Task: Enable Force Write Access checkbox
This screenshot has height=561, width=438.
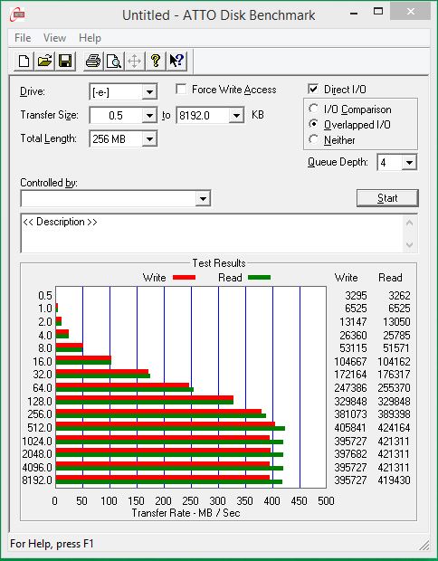Action: click(x=181, y=89)
